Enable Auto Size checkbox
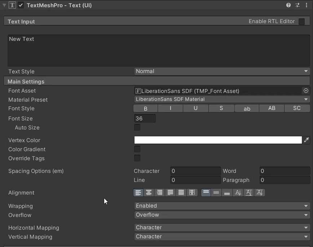313x247 pixels. (x=137, y=127)
